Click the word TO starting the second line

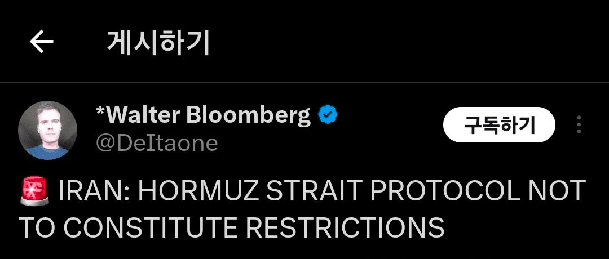37,227
